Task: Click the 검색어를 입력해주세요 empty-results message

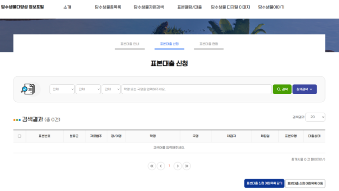Action: [x=169, y=148]
